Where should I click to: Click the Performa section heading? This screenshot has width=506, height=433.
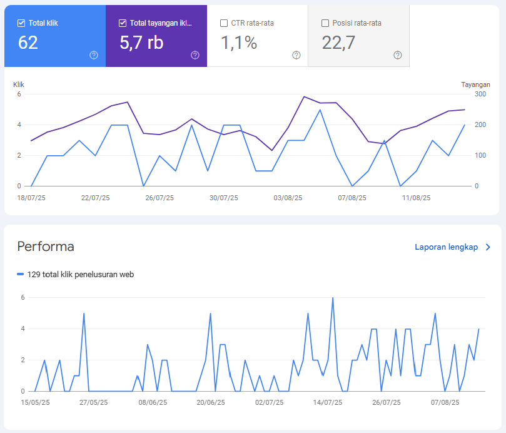(46, 247)
